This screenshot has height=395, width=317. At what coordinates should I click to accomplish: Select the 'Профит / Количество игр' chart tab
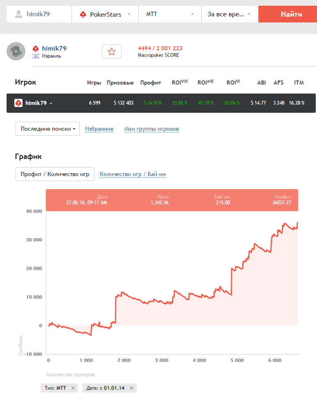pyautogui.click(x=55, y=174)
